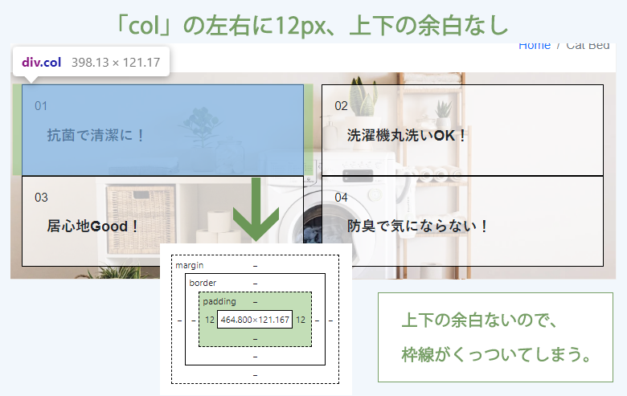The image size is (627, 396).
Task: Click the title text about 「col」
Action: [x=313, y=23]
